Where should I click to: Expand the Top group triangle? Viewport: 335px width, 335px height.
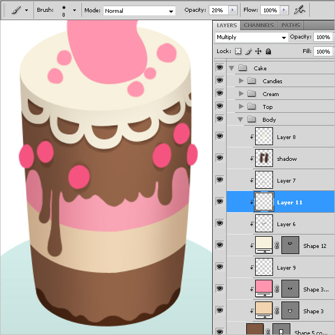point(241,107)
